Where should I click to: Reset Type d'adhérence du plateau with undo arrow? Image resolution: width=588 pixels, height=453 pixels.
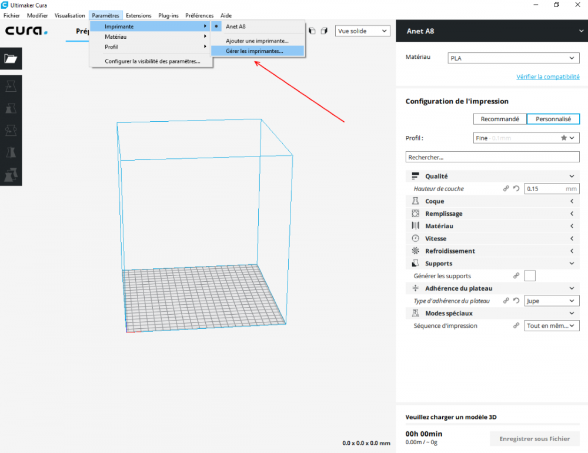[x=516, y=301]
